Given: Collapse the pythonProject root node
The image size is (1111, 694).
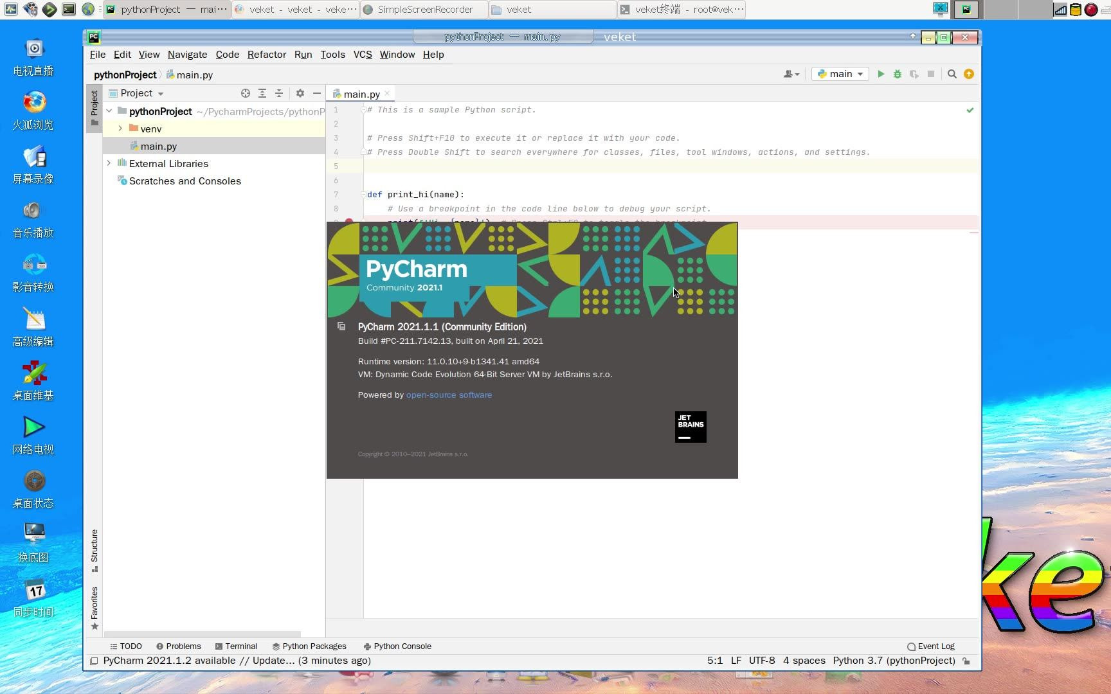Looking at the screenshot, I should coord(109,111).
